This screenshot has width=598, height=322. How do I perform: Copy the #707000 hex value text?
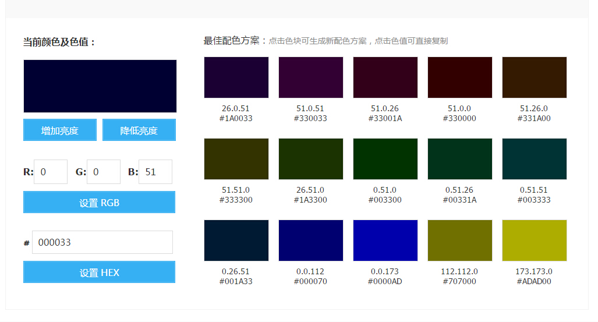pyautogui.click(x=459, y=281)
